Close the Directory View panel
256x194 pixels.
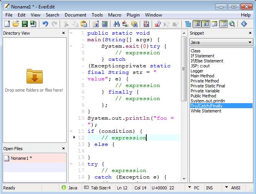(64, 33)
